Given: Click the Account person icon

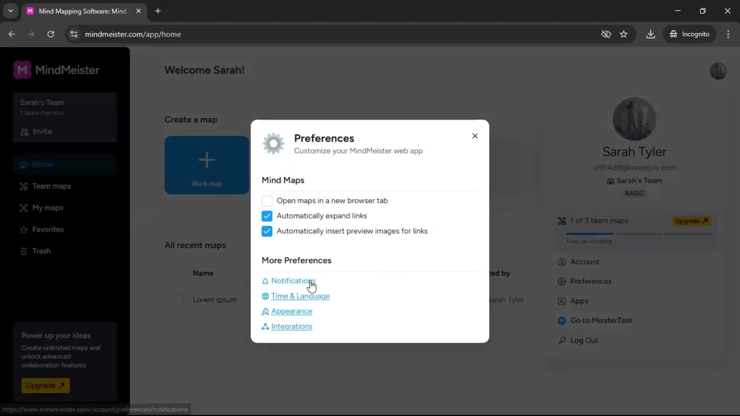Looking at the screenshot, I should tap(562, 262).
